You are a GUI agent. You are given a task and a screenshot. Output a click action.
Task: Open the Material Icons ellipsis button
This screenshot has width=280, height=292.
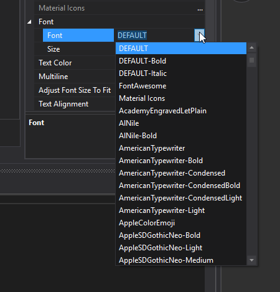tap(200, 9)
